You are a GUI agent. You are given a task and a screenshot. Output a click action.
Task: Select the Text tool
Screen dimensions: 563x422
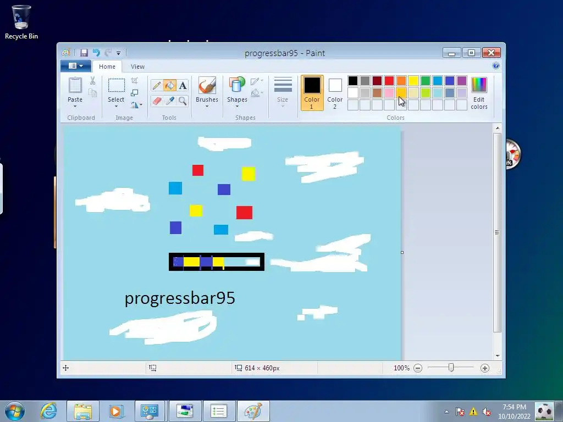coord(183,85)
